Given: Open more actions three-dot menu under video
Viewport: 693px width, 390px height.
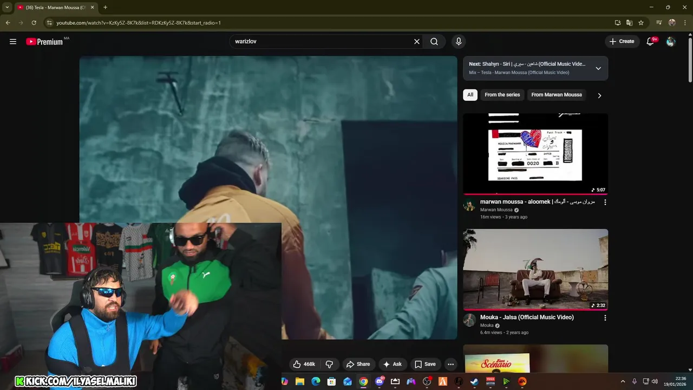Looking at the screenshot, I should pyautogui.click(x=450, y=364).
